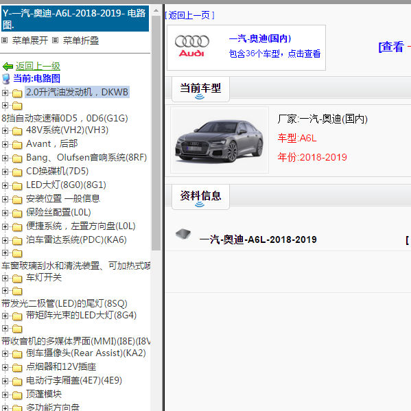Expand the 2.0升汽油发动机，DKWB node

point(5,93)
